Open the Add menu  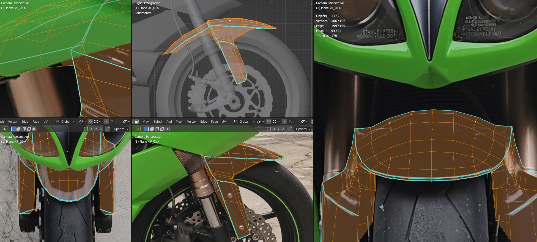click(x=169, y=122)
